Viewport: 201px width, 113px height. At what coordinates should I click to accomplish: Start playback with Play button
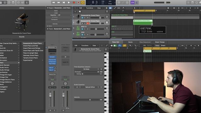click(69, 3)
